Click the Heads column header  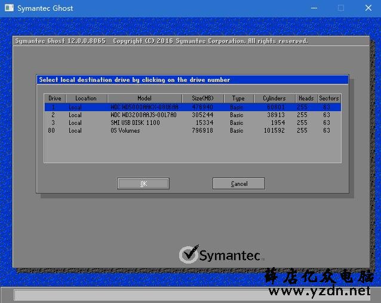(x=306, y=98)
